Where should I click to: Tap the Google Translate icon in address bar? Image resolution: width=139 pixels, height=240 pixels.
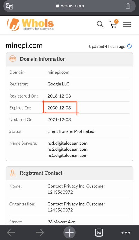point(9,6)
